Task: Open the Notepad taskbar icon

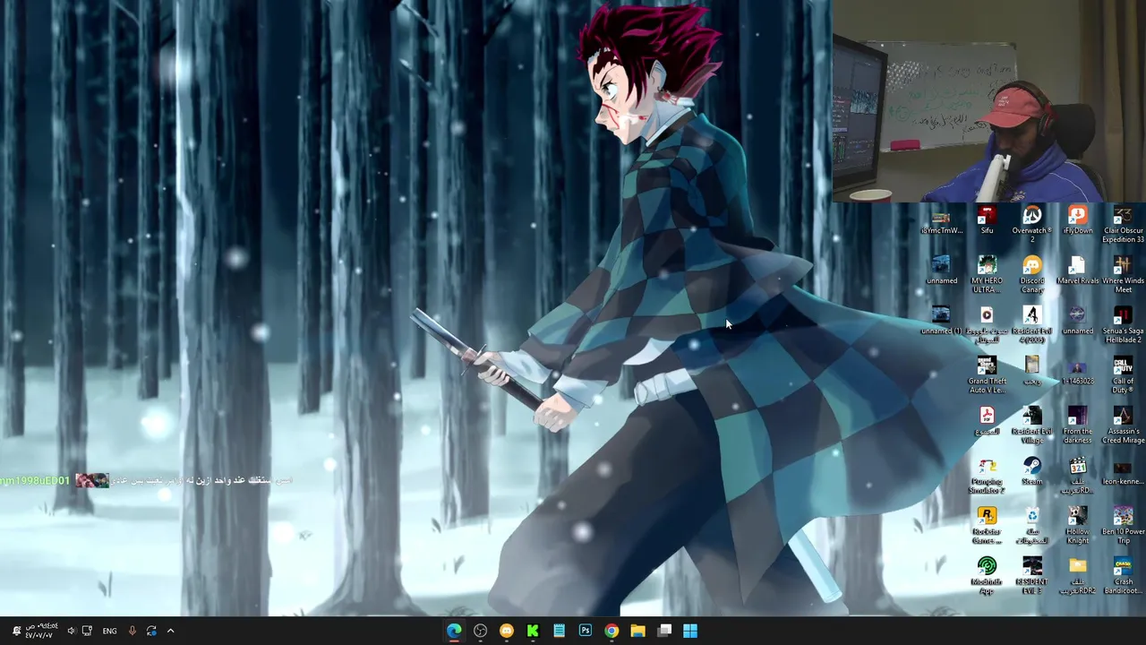Action: pyautogui.click(x=559, y=631)
